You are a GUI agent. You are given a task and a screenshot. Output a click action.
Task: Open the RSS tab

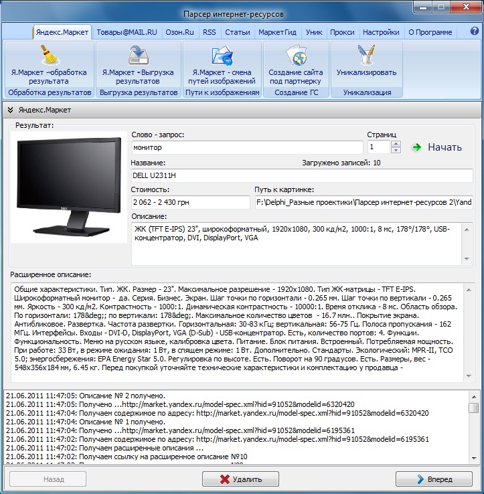coord(210,32)
